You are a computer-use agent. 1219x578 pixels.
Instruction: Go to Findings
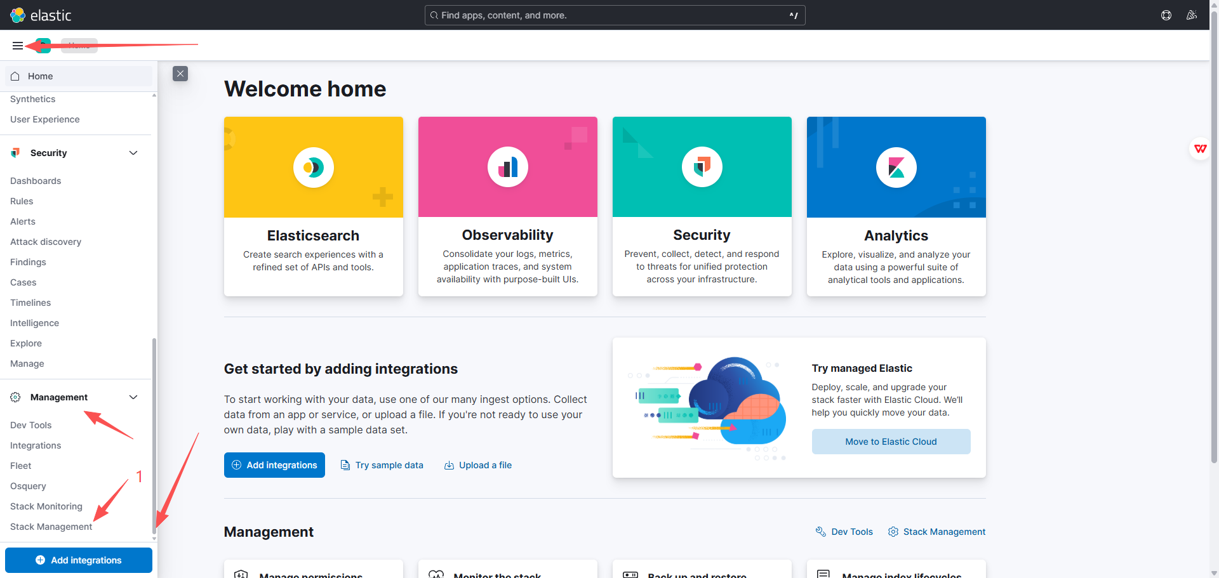28,262
